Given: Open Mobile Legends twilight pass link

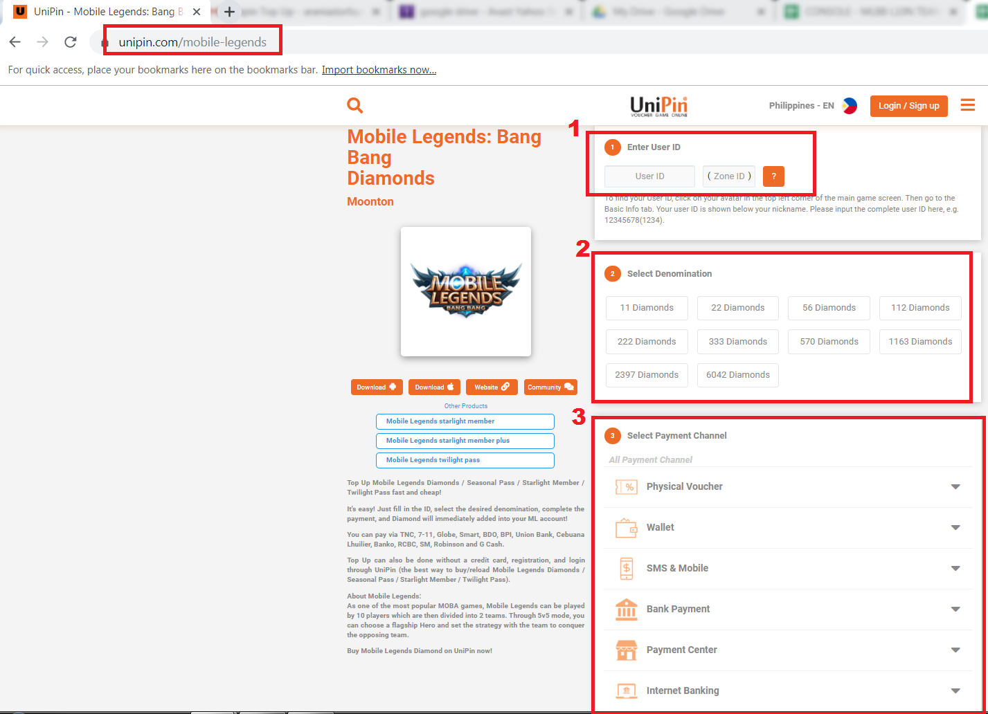Looking at the screenshot, I should coord(465,460).
